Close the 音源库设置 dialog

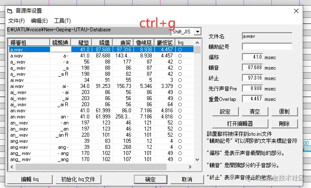(296, 11)
